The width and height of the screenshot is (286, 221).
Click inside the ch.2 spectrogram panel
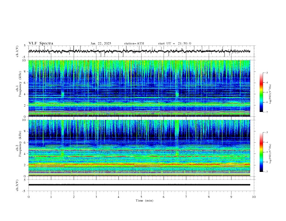(x=139, y=148)
